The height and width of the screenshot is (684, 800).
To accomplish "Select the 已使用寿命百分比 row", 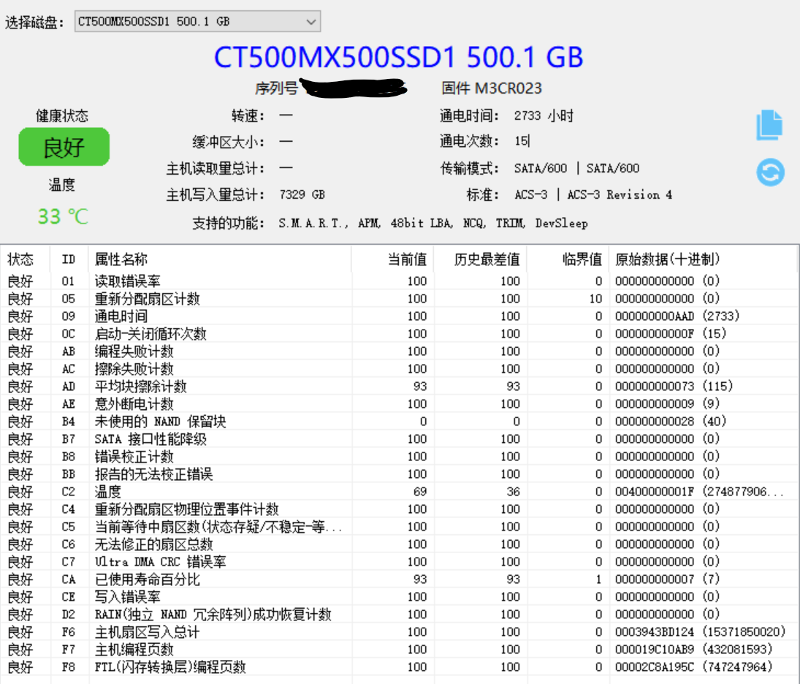I will coord(398,579).
